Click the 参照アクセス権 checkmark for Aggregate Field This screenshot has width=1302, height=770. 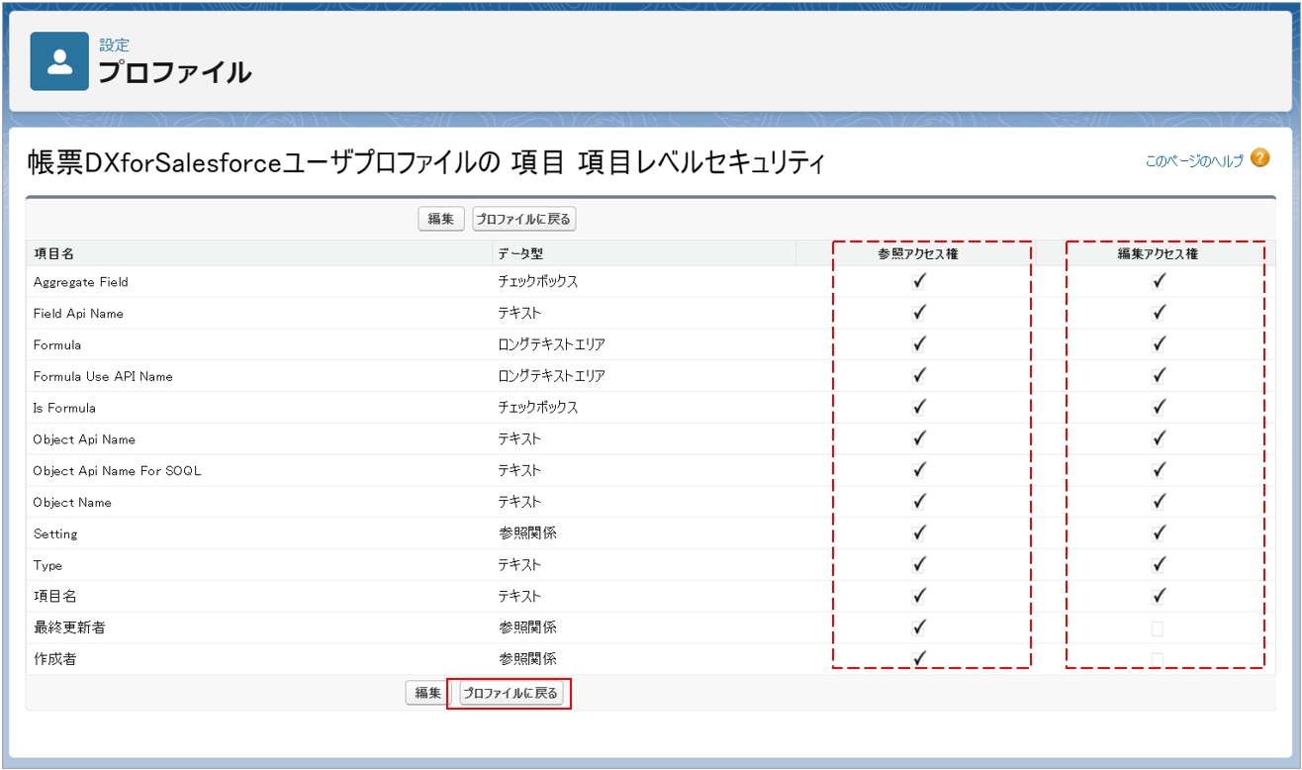(x=919, y=281)
